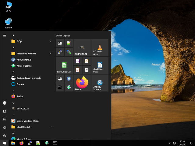Viewport: 195px width, 146px height.
Task: Open the notification center icon
Action: (192, 143)
